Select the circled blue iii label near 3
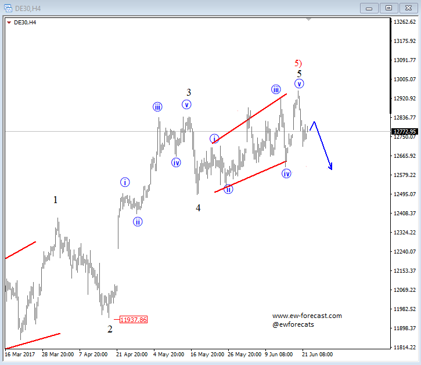421x365 pixels. (x=157, y=107)
